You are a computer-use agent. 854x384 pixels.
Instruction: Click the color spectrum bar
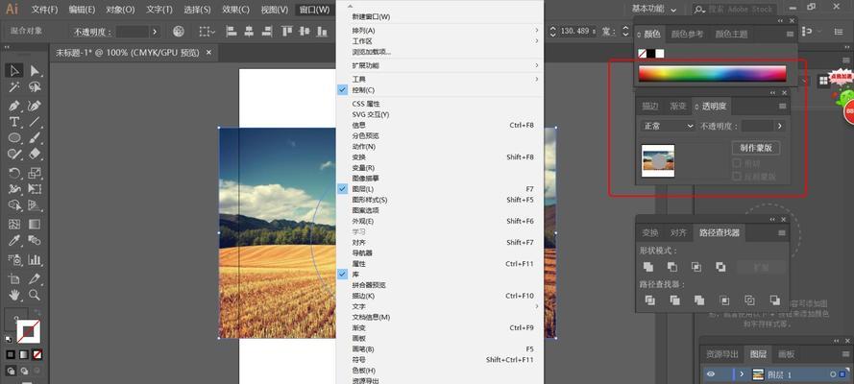point(712,74)
